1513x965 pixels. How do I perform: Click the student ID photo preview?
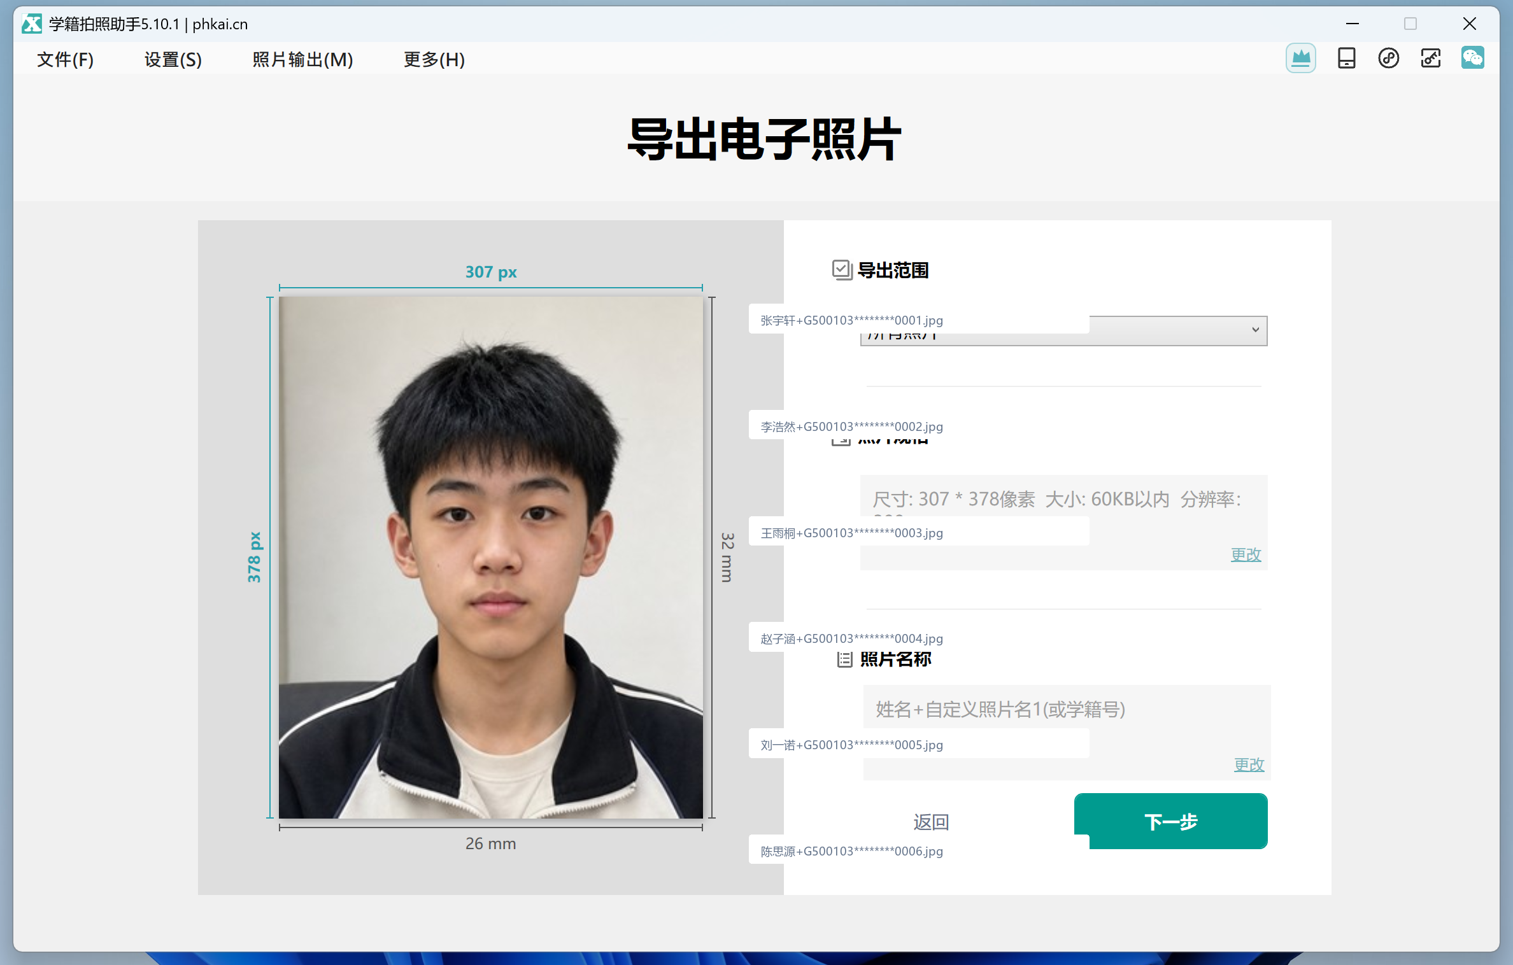click(x=491, y=558)
